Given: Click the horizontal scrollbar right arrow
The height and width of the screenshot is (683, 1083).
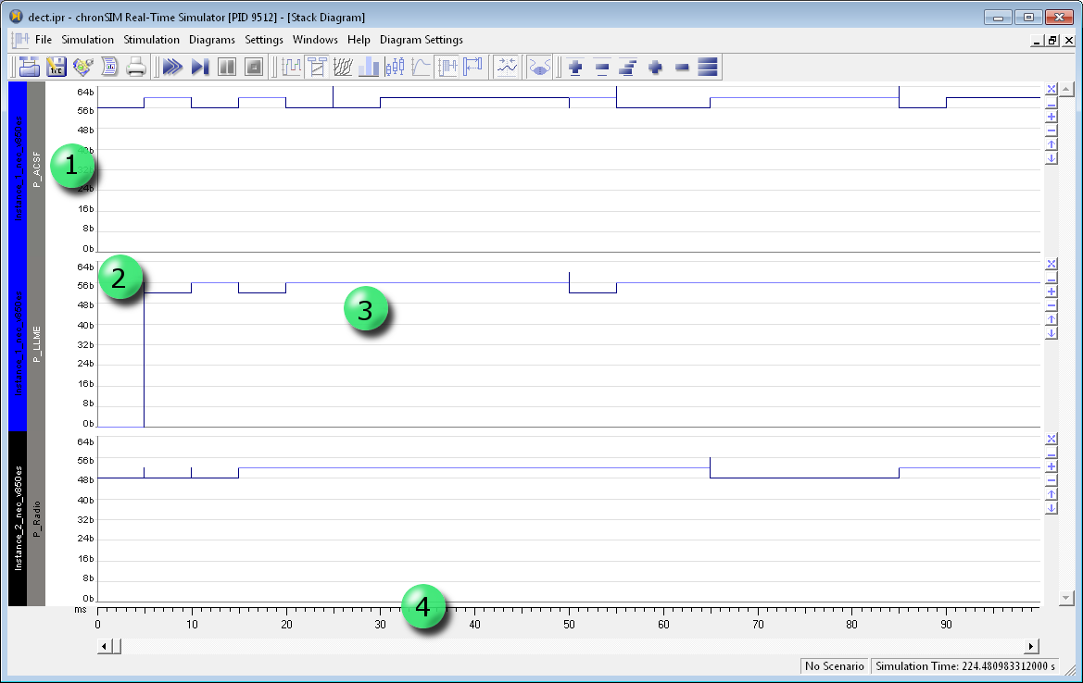Looking at the screenshot, I should tap(1031, 646).
